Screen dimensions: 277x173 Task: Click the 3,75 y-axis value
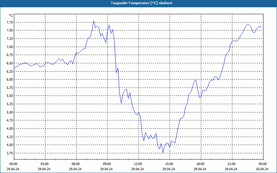click(x=10, y=153)
